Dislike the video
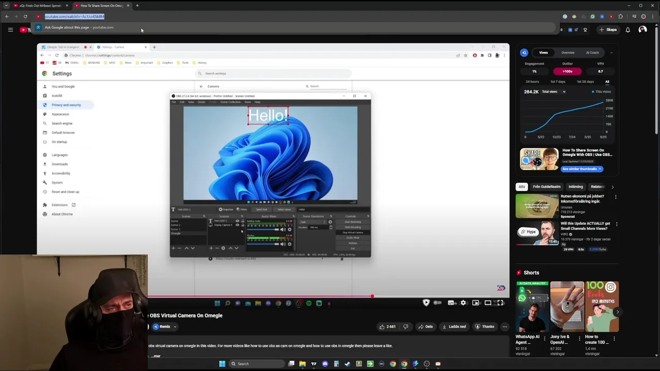This screenshot has height=371, width=660. point(406,327)
